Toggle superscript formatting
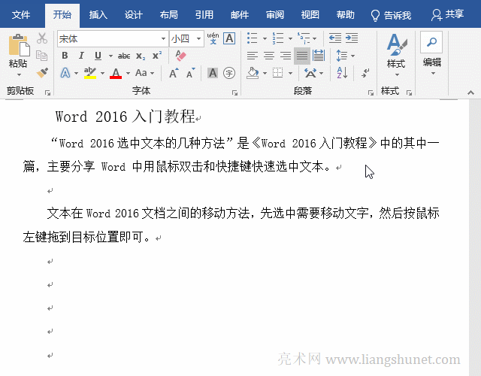The width and height of the screenshot is (481, 376). [x=157, y=56]
